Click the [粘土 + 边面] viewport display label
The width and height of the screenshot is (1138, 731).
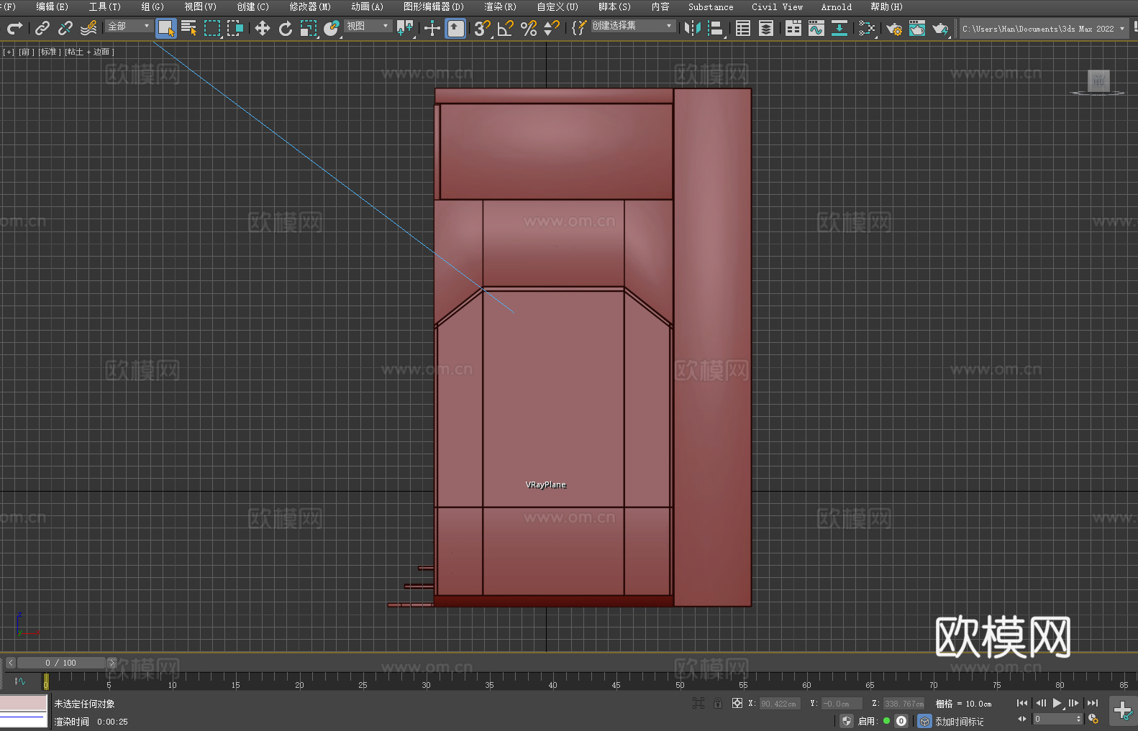(x=89, y=52)
